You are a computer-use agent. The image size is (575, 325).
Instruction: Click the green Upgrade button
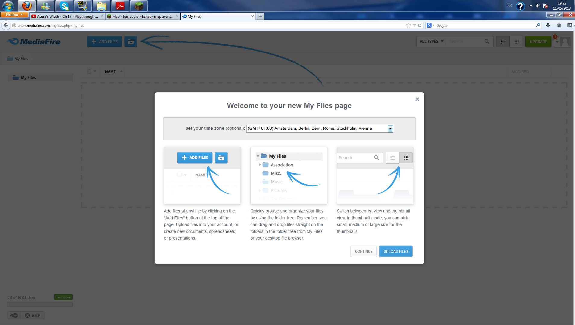pyautogui.click(x=538, y=42)
